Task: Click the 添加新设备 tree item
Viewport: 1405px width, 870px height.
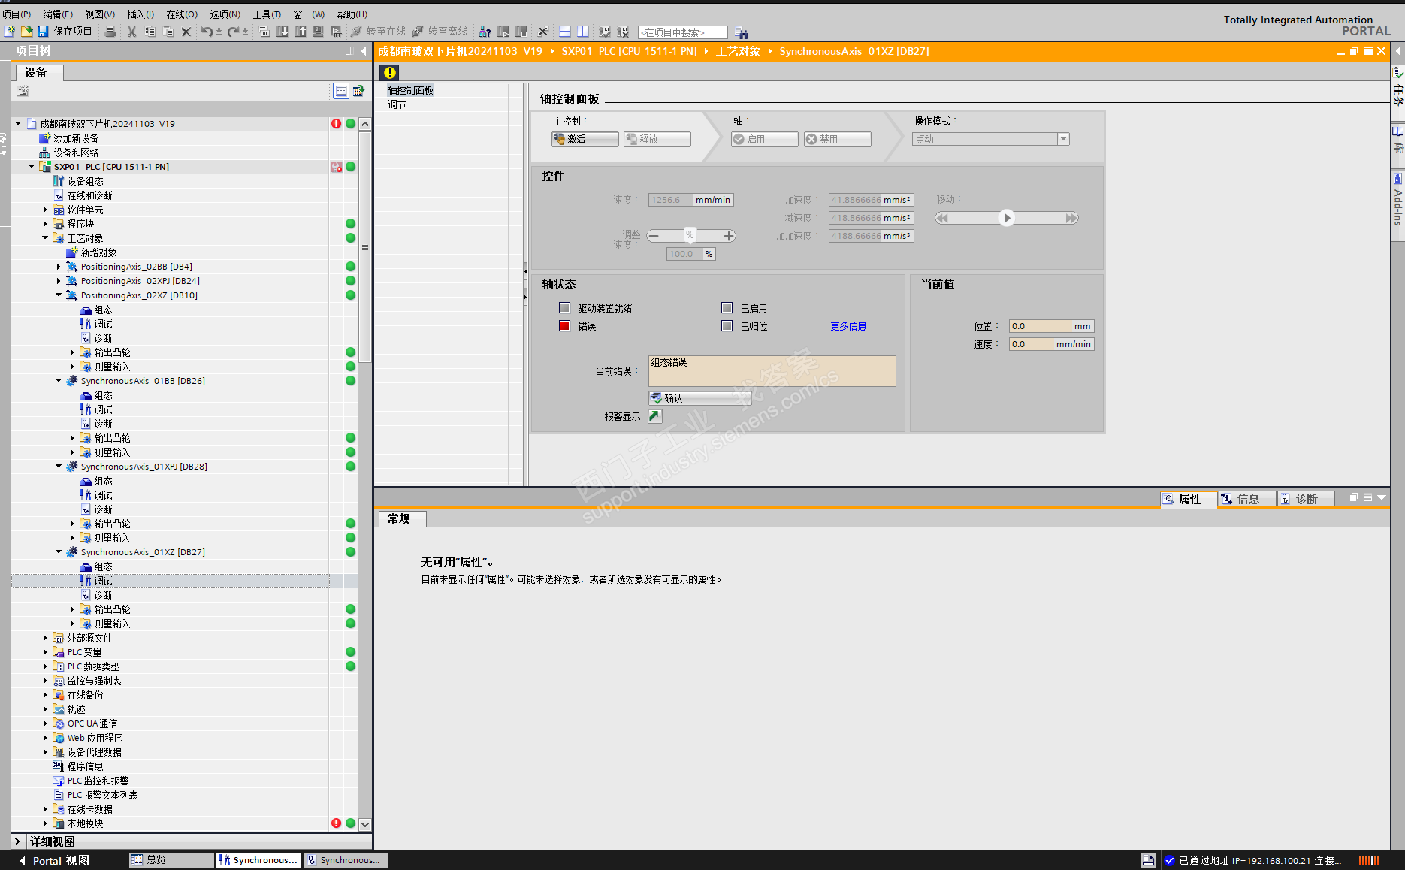Action: click(76, 138)
